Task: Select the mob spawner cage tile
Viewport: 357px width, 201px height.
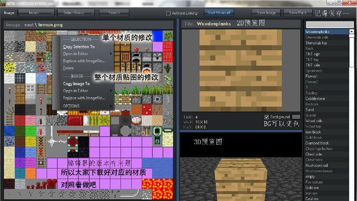Action: (x=20, y=78)
